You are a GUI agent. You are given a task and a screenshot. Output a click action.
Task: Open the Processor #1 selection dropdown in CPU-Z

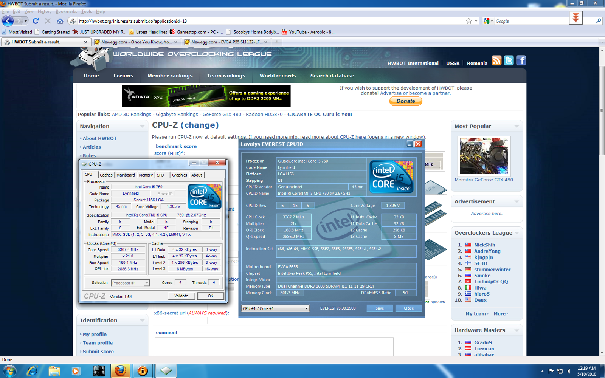(130, 283)
